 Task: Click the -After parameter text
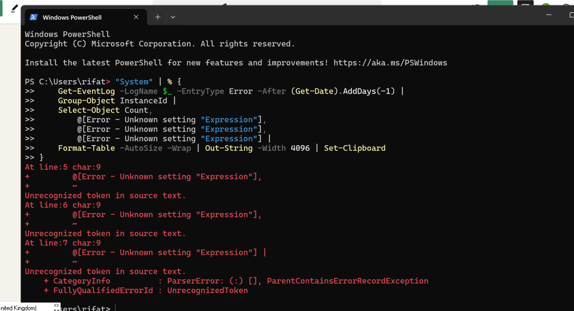[x=272, y=91]
